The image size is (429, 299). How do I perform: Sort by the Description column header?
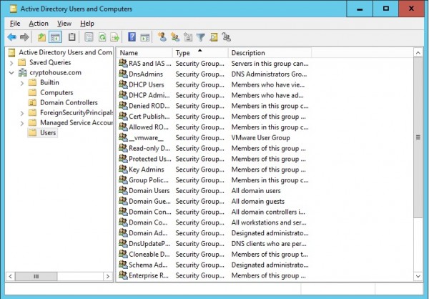click(270, 52)
